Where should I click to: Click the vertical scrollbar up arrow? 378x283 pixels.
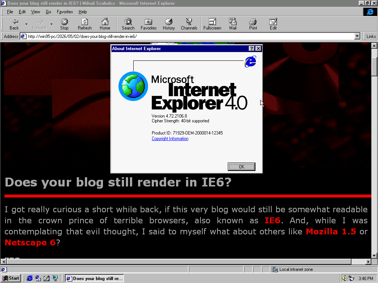[374, 45]
